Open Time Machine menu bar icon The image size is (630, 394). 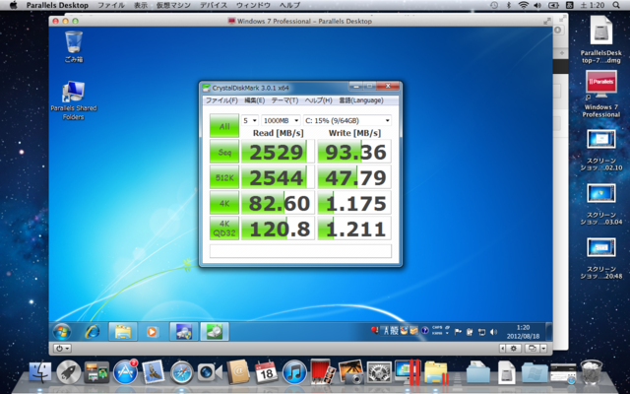coord(494,5)
